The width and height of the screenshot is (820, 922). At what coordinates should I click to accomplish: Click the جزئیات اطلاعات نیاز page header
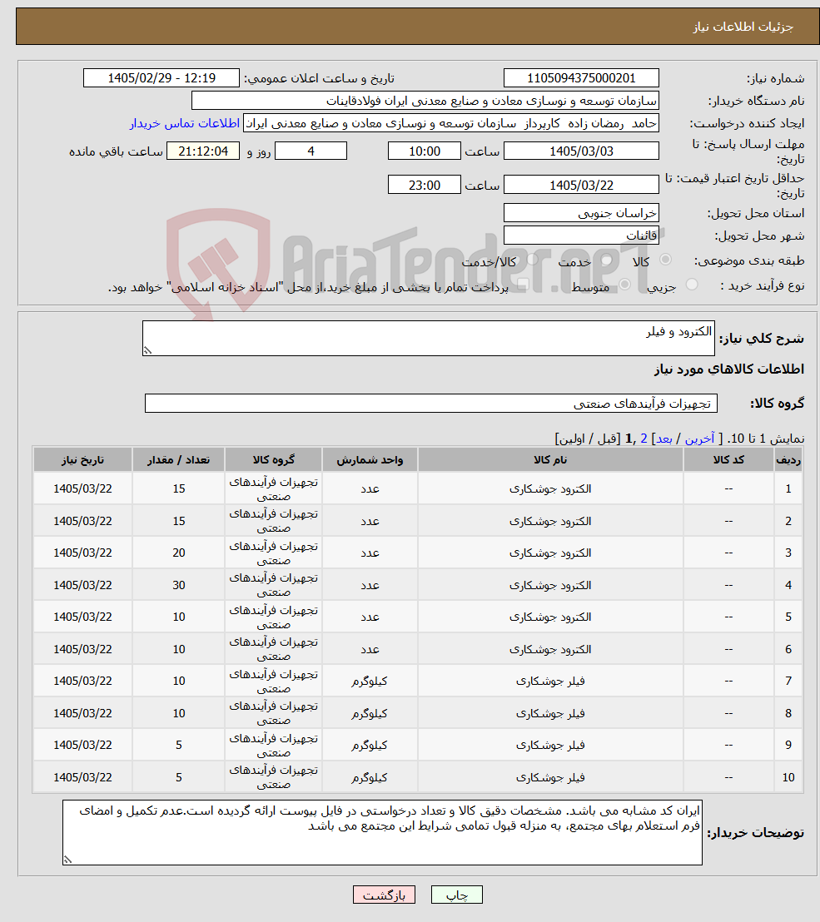point(743,27)
